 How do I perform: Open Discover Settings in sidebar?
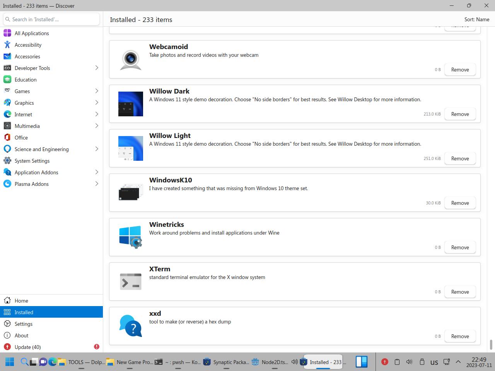(x=23, y=324)
